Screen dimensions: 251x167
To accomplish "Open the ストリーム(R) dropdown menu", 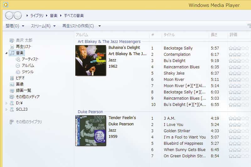I will point(43,26).
